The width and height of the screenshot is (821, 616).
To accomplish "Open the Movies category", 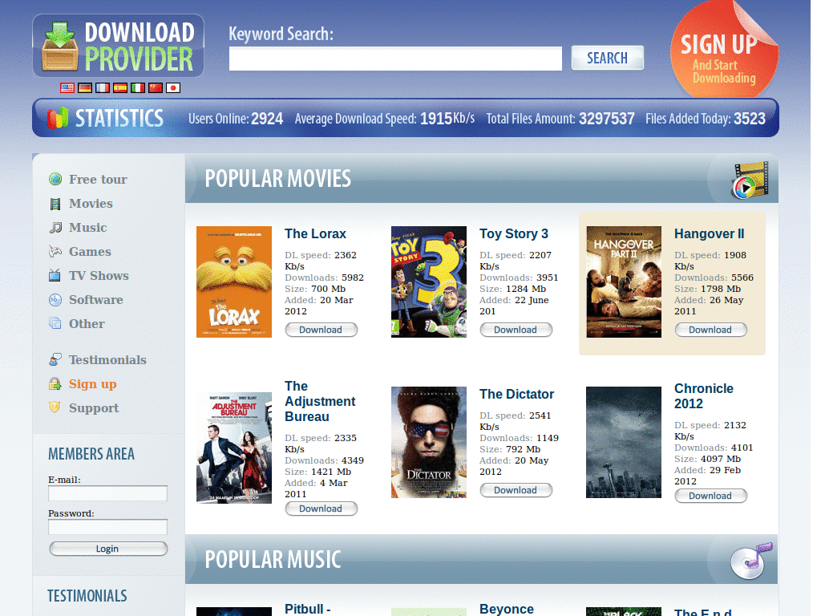I will pyautogui.click(x=91, y=203).
